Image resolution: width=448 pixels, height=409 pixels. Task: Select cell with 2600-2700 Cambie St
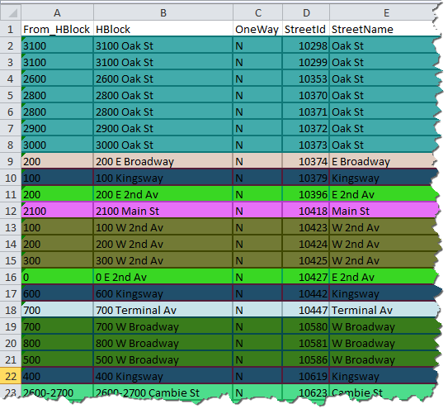point(163,392)
